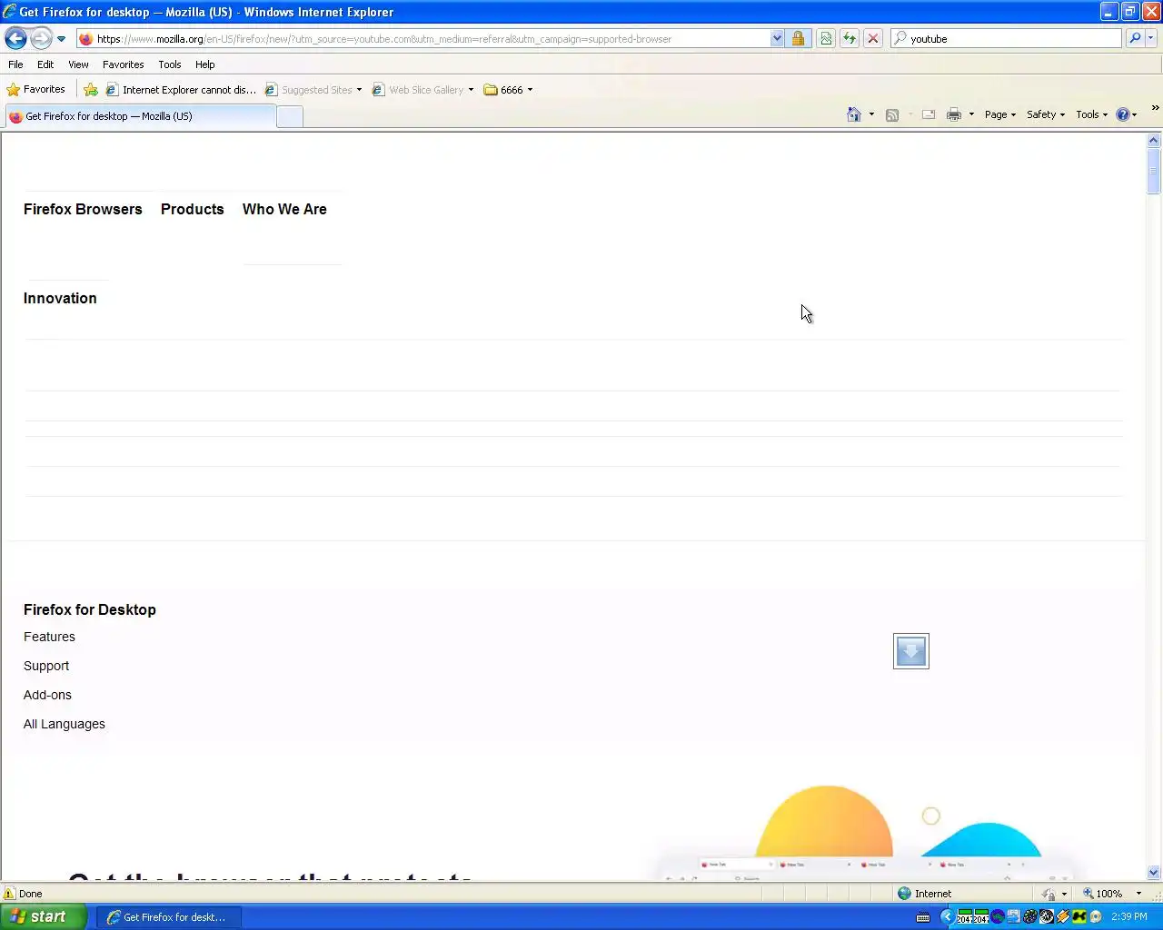Viewport: 1163px width, 930px height.
Task: Open the Tools menu in menu bar
Action: coord(169,64)
